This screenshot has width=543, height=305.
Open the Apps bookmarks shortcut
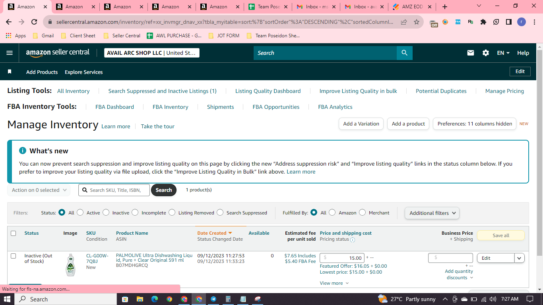coord(16,36)
